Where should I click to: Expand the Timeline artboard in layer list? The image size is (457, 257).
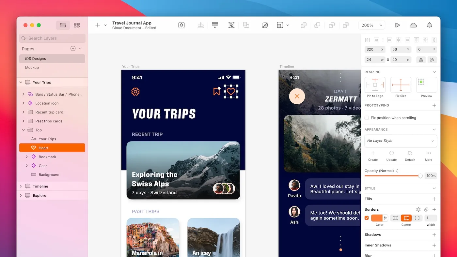click(21, 186)
